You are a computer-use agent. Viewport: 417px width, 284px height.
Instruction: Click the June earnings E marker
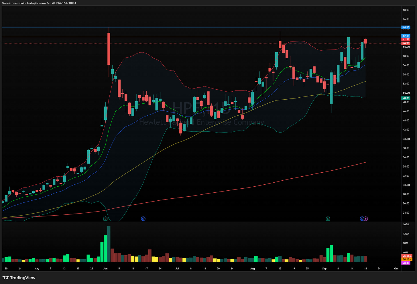pyautogui.click(x=105, y=219)
